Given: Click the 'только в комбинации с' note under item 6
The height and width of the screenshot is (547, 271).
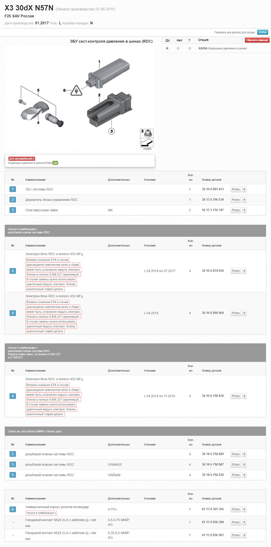Looking at the screenshot, I should coord(41,513).
